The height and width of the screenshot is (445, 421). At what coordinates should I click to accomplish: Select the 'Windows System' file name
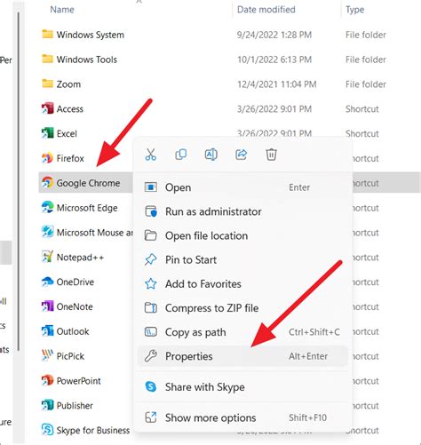(x=91, y=35)
